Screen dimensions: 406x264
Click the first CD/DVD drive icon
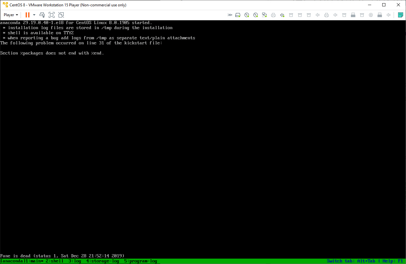tap(247, 15)
